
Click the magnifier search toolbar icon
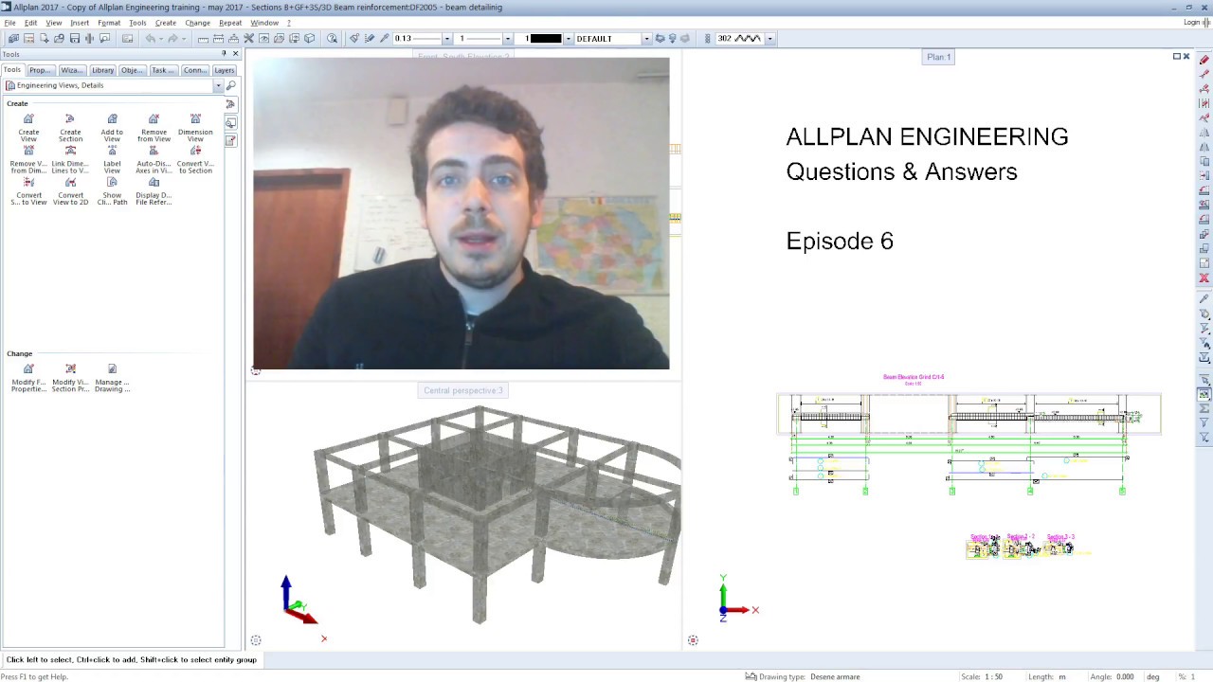click(332, 39)
